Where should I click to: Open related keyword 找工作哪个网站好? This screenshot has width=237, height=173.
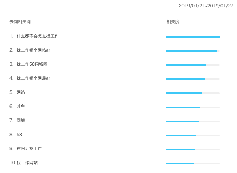[x=33, y=50]
